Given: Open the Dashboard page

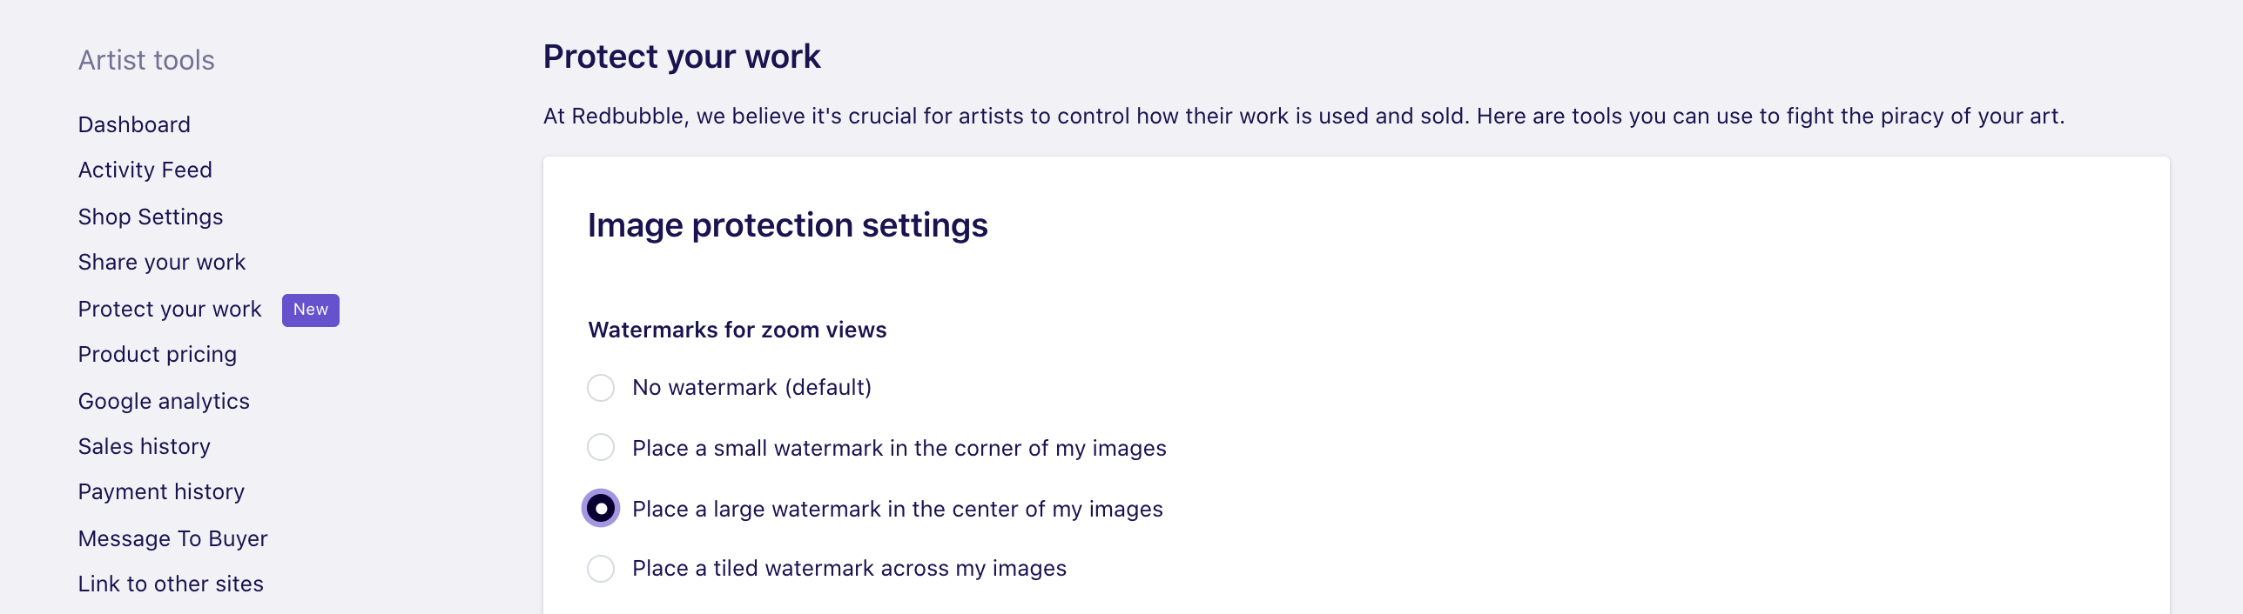Looking at the screenshot, I should [134, 124].
